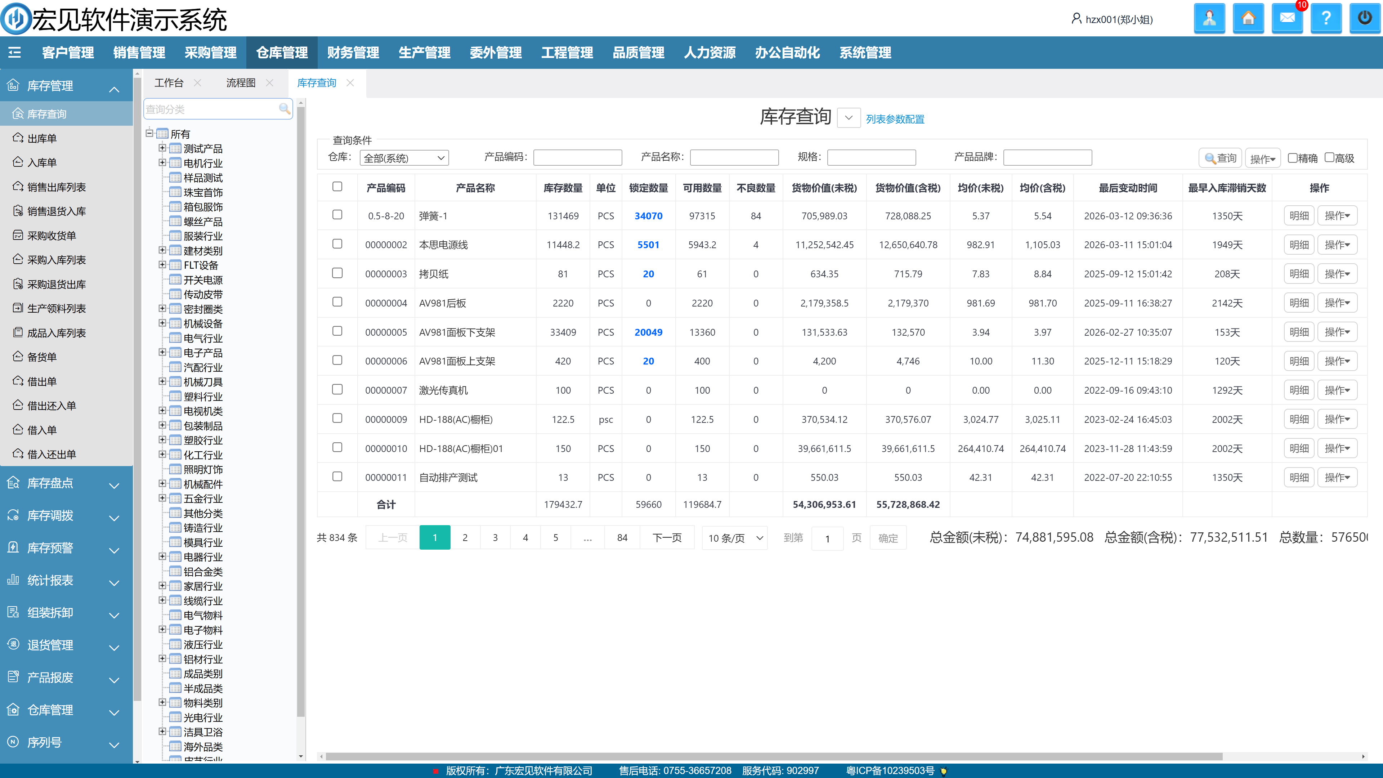Switch to the 工作台 tab
1383x778 pixels.
point(169,83)
